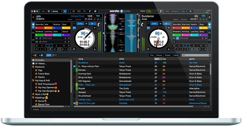This screenshot has width=242, height=126.
Task: Open the Vertical display mode dropdown
Action: point(57,11)
